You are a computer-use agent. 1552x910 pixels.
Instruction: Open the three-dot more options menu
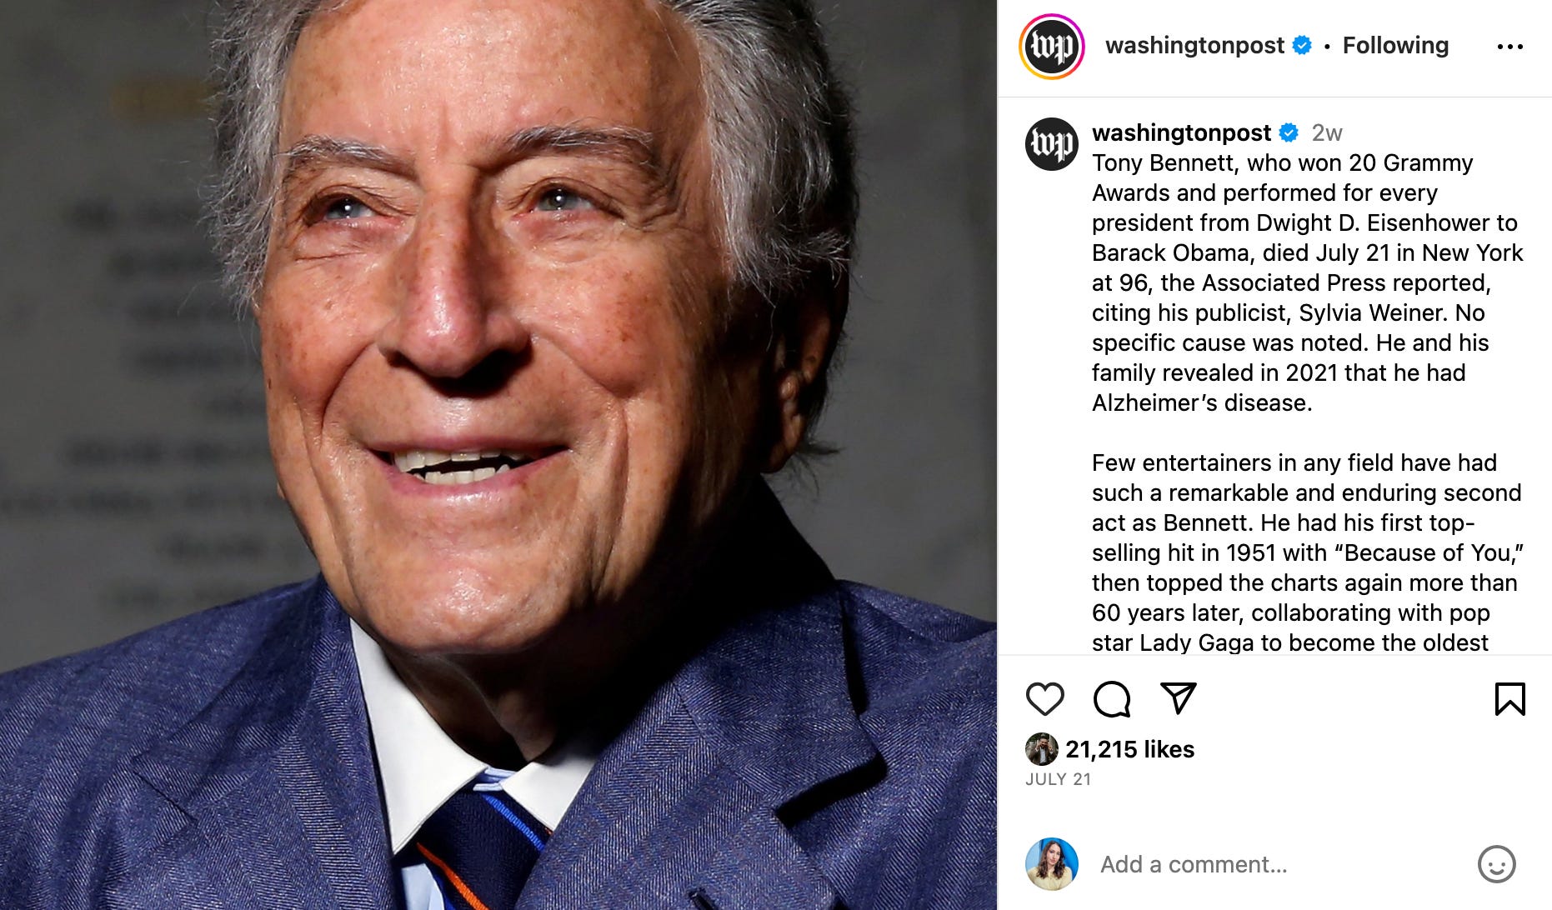coord(1509,47)
